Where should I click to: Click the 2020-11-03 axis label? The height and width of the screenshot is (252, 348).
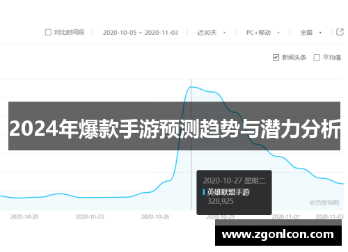329,216
